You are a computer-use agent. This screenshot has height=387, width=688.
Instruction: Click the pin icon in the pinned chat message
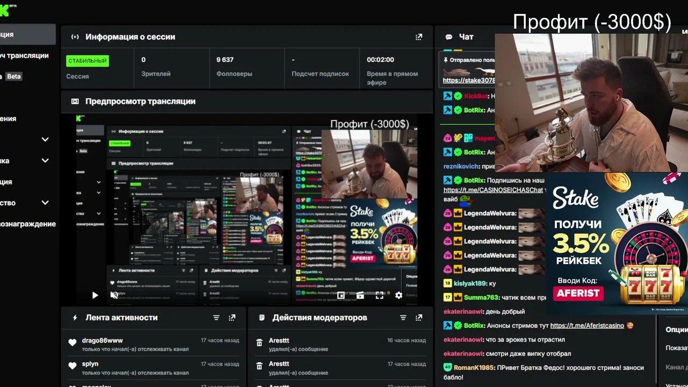point(446,60)
